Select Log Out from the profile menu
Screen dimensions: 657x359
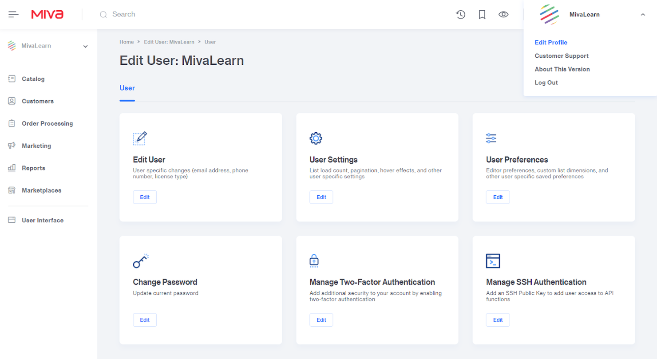[x=546, y=83]
